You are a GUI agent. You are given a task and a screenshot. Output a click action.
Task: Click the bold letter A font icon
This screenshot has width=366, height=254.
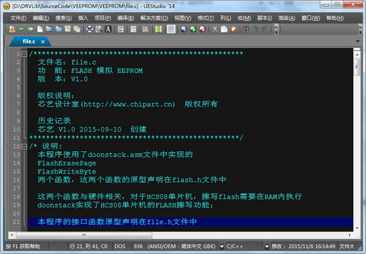pyautogui.click(x=108, y=29)
